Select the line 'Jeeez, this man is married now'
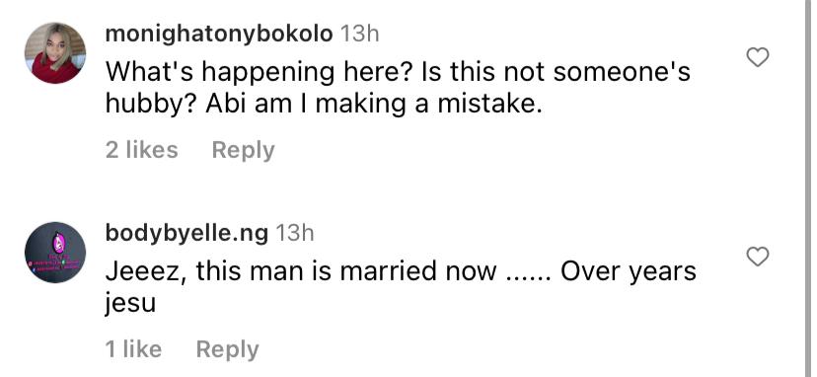 (x=301, y=271)
